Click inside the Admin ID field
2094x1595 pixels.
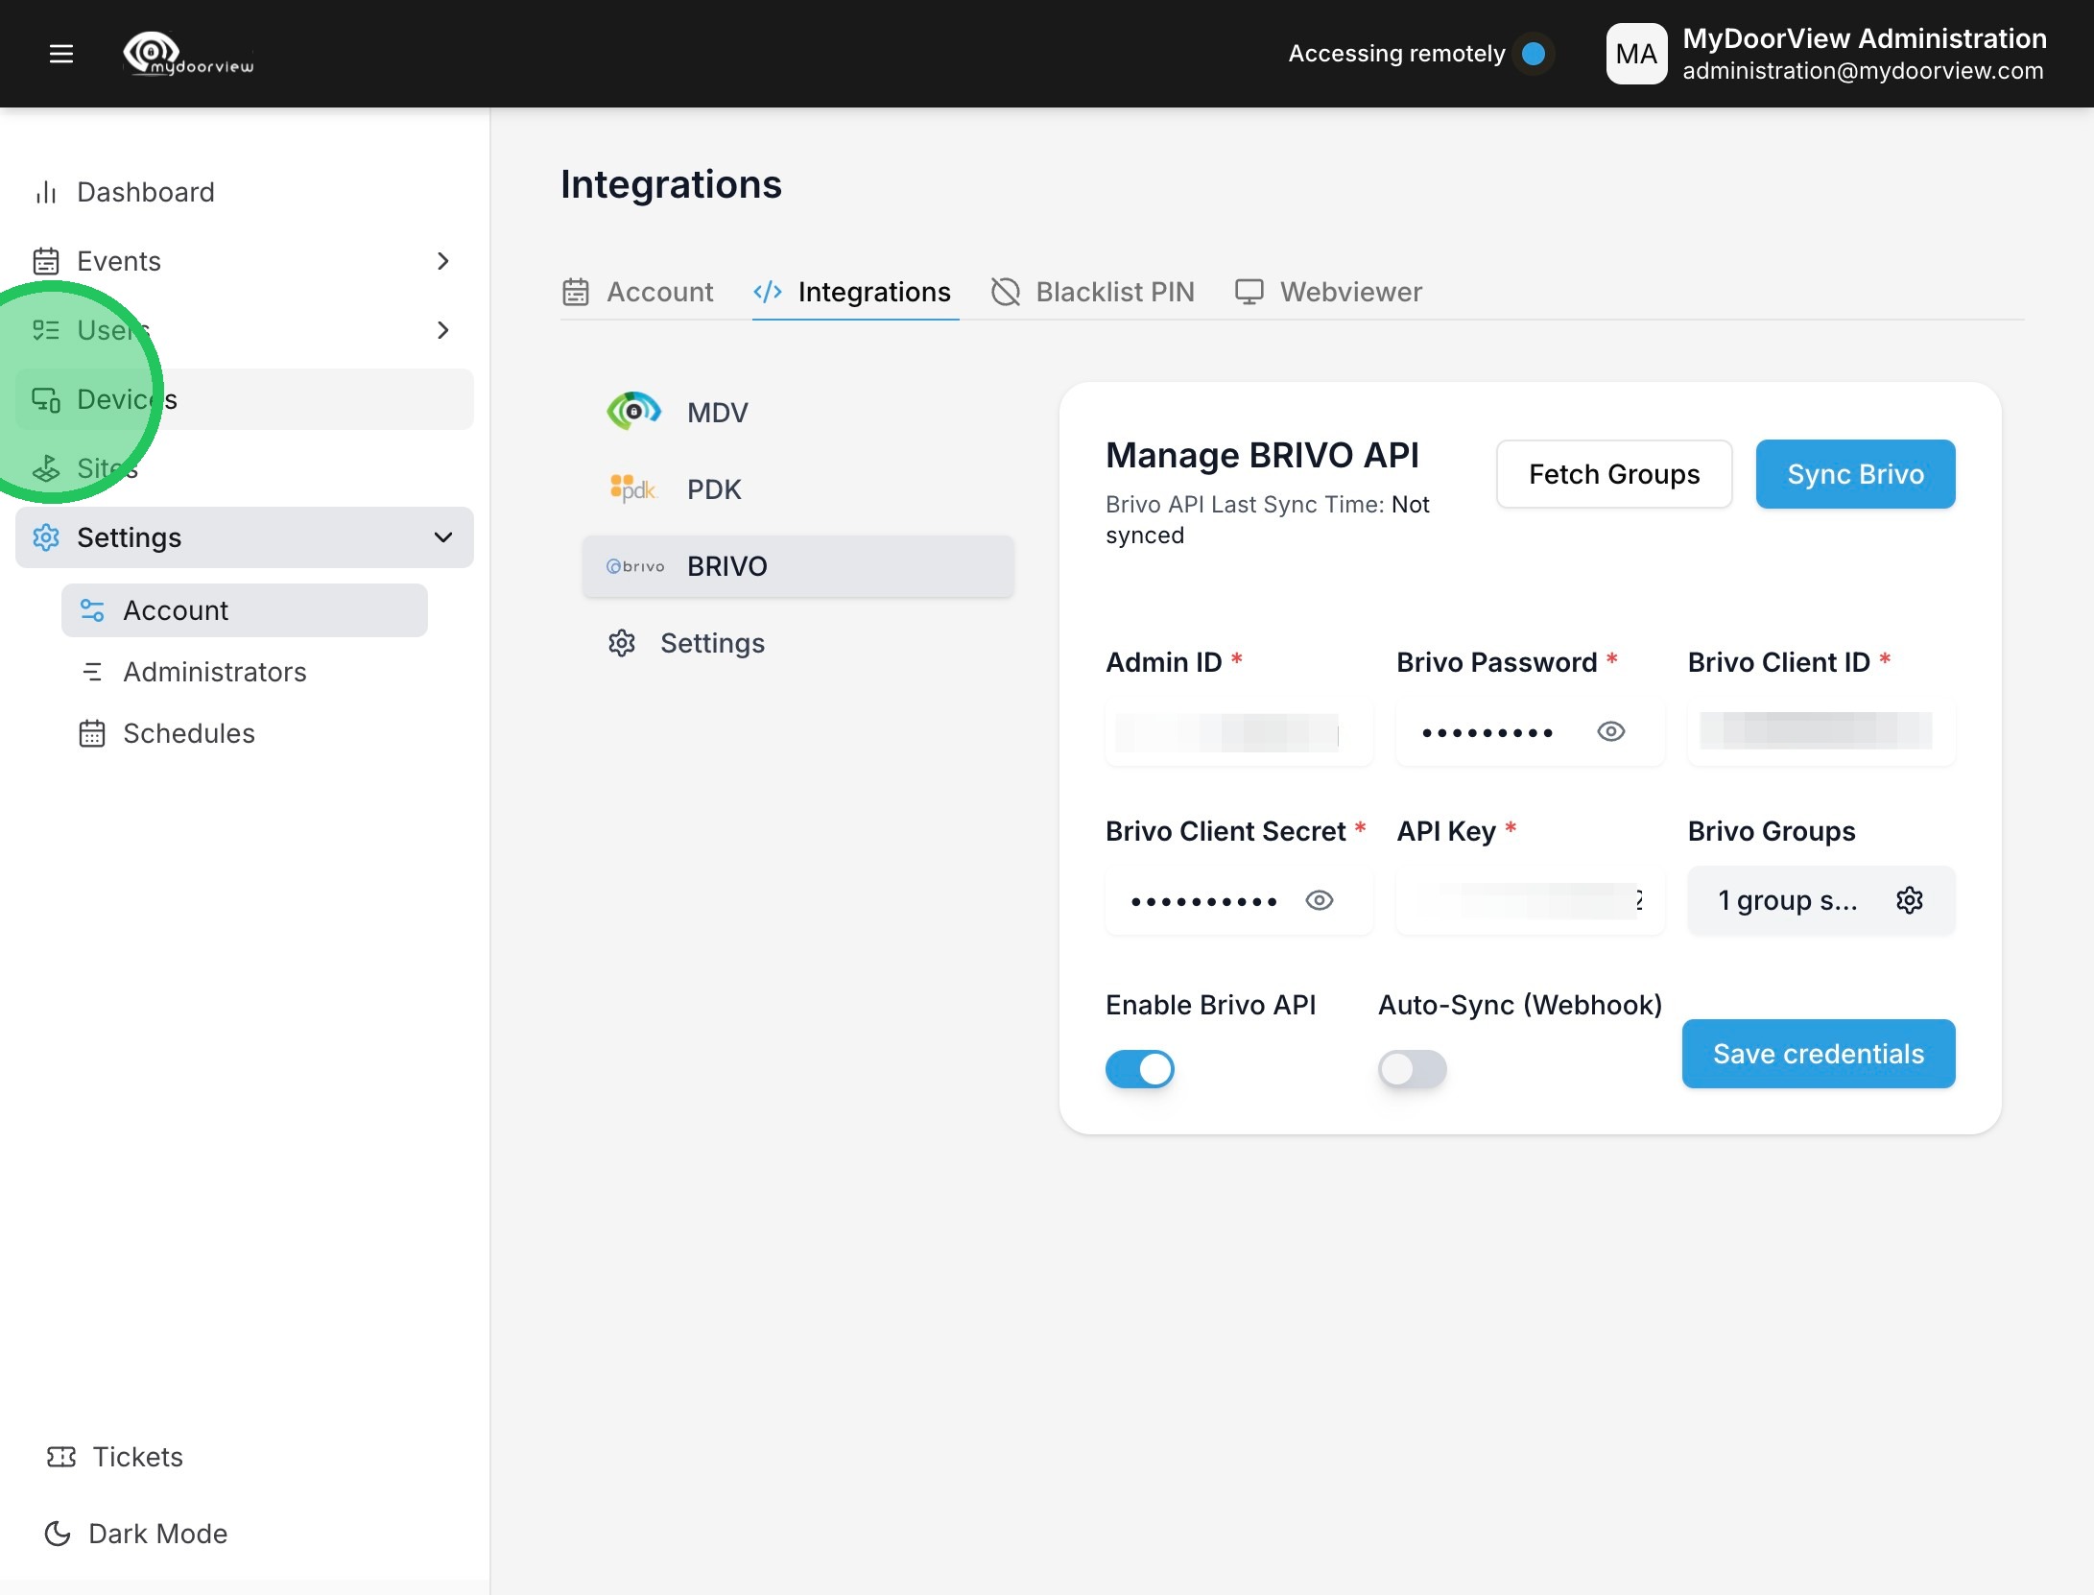click(x=1238, y=732)
